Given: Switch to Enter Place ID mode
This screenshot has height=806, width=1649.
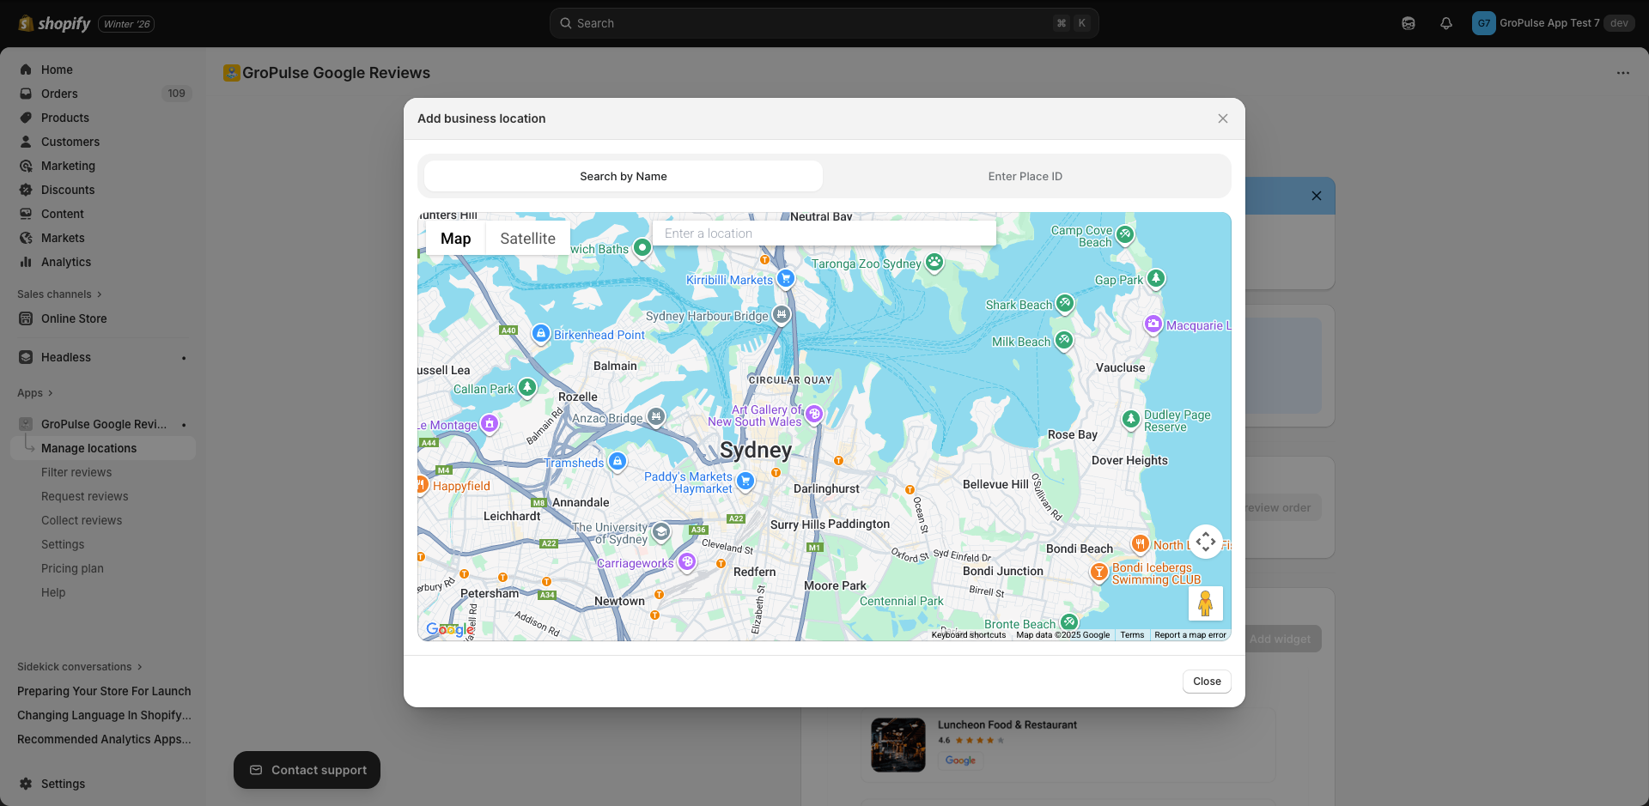Looking at the screenshot, I should click(x=1025, y=176).
